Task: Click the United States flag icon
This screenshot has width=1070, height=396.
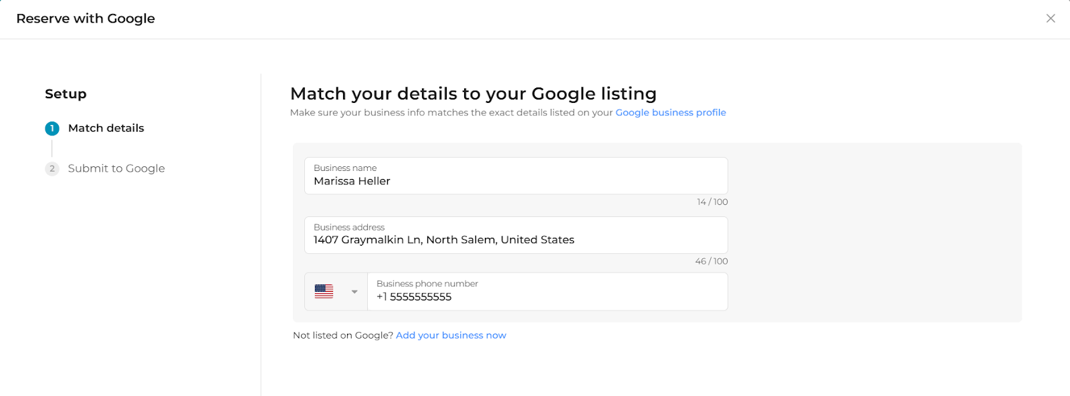Action: pos(324,291)
